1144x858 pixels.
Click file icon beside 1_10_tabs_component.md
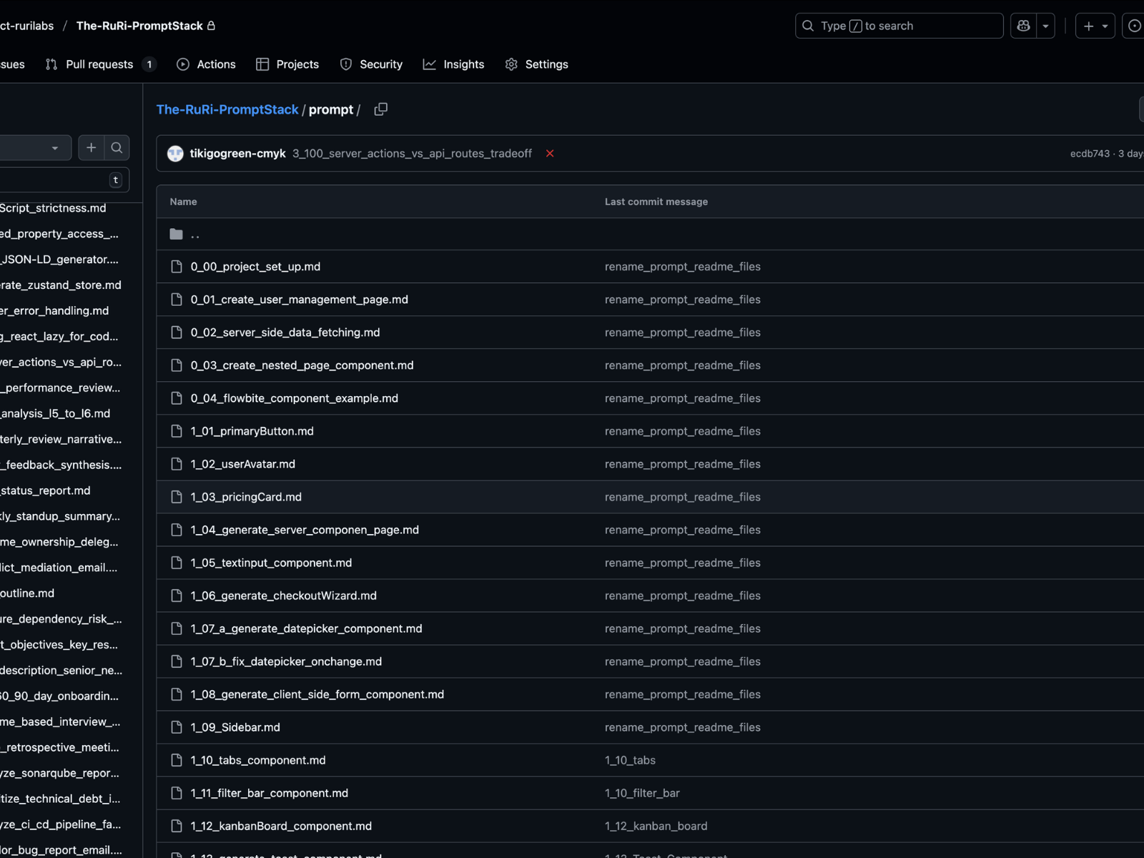[x=177, y=760]
